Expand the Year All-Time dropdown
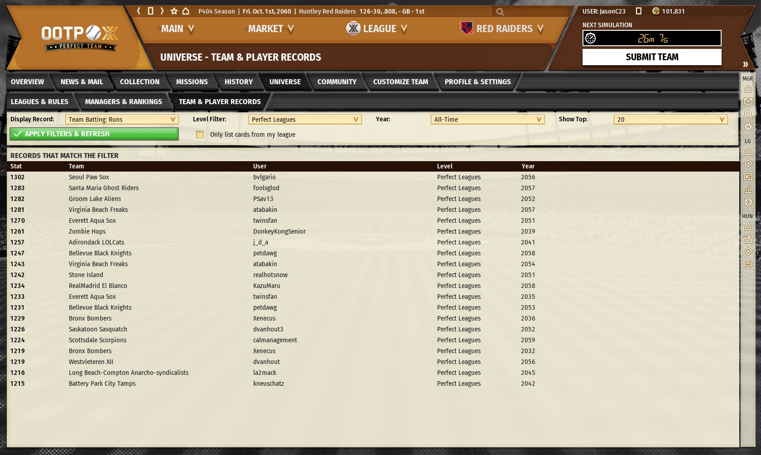 click(x=487, y=120)
